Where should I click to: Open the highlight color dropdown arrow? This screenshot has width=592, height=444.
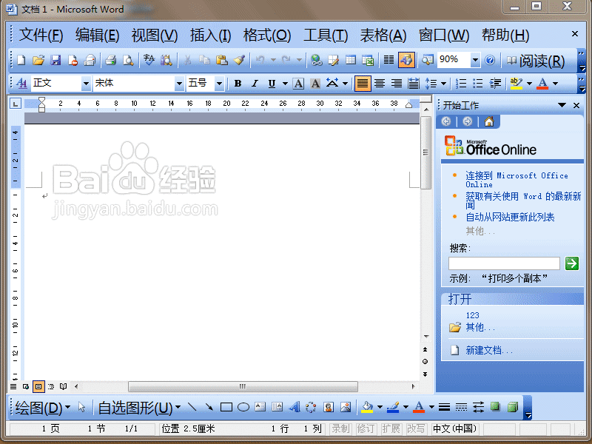529,84
